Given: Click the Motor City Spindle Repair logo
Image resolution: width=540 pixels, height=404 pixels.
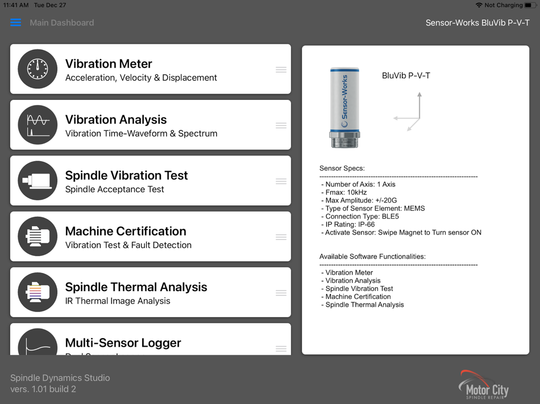Looking at the screenshot, I should pyautogui.click(x=484, y=385).
